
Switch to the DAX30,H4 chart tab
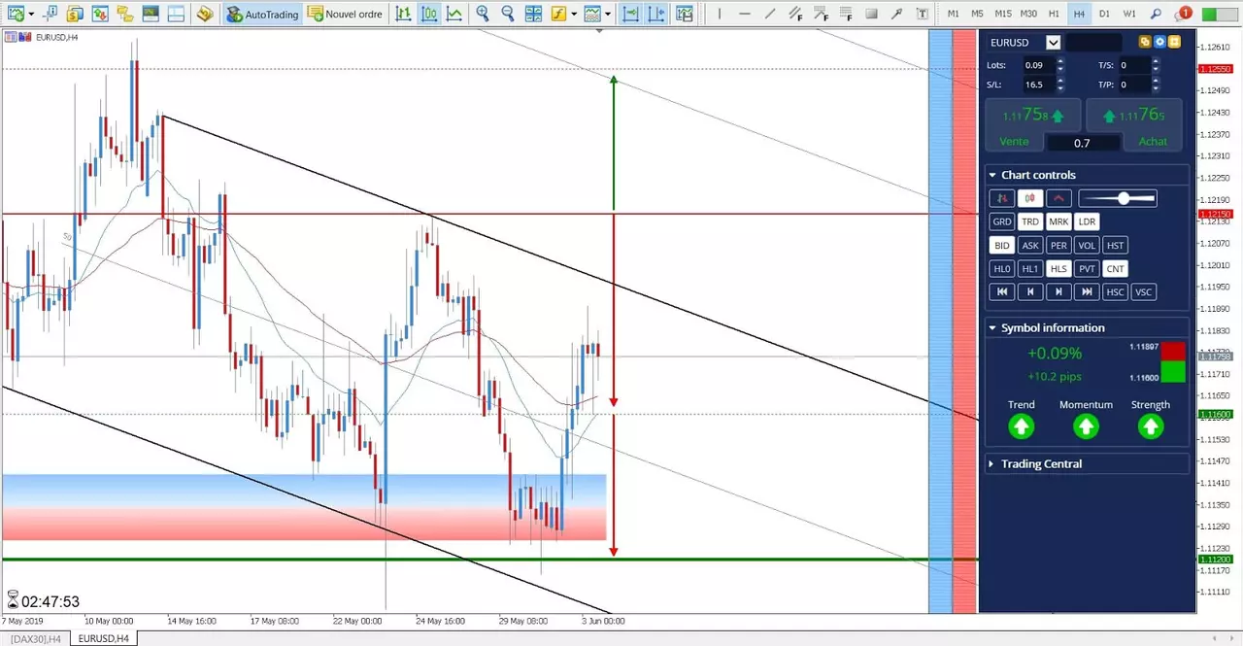tap(36, 638)
